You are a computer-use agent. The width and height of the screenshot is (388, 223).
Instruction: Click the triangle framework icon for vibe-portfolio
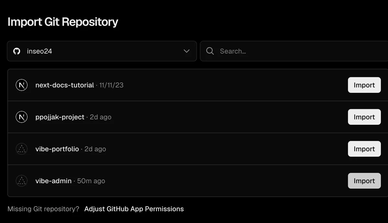22,149
